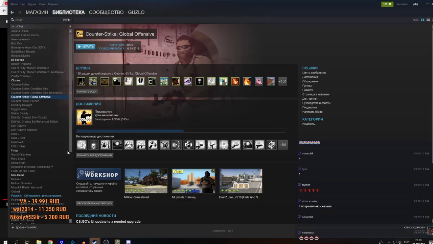This screenshot has width=433, height=244.
Task: Click the crosshair locked achievement icon
Action: point(129,145)
